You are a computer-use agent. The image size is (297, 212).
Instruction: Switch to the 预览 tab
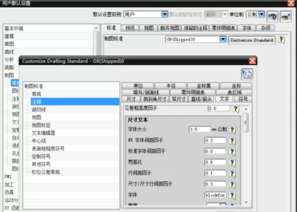click(x=130, y=28)
